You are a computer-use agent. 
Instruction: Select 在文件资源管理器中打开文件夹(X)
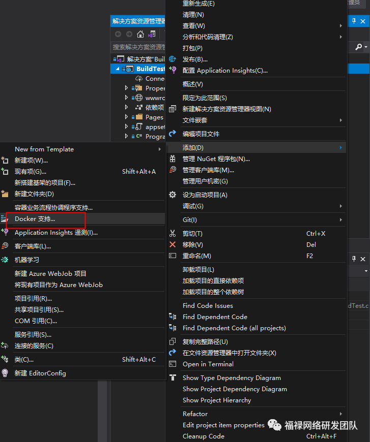click(256, 353)
